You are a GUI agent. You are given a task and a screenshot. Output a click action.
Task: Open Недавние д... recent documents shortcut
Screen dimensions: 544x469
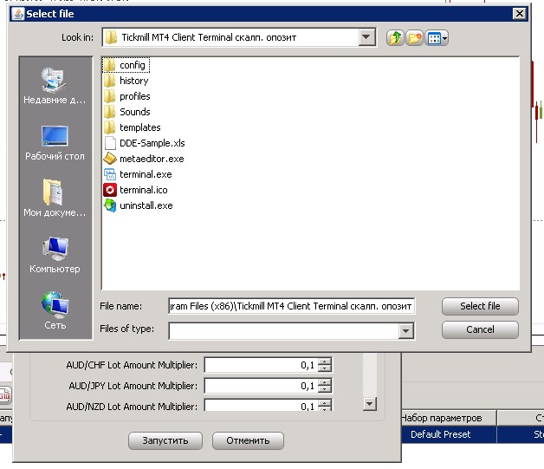point(55,86)
